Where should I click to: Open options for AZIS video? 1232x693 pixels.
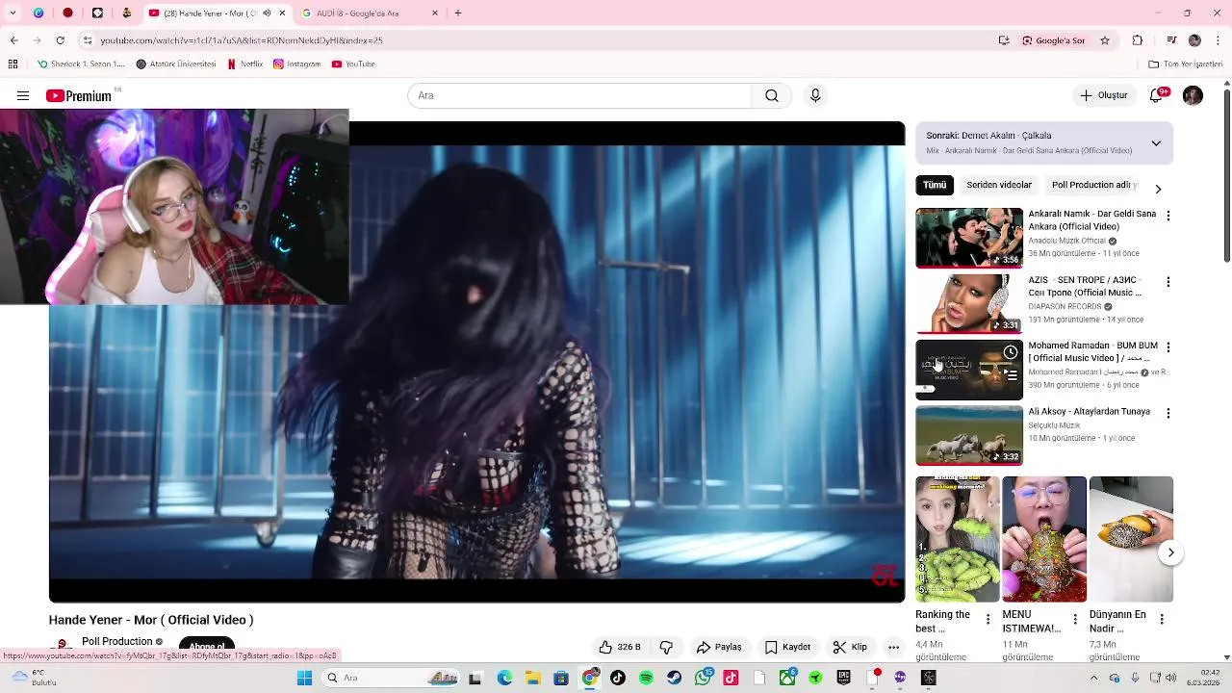(x=1168, y=282)
